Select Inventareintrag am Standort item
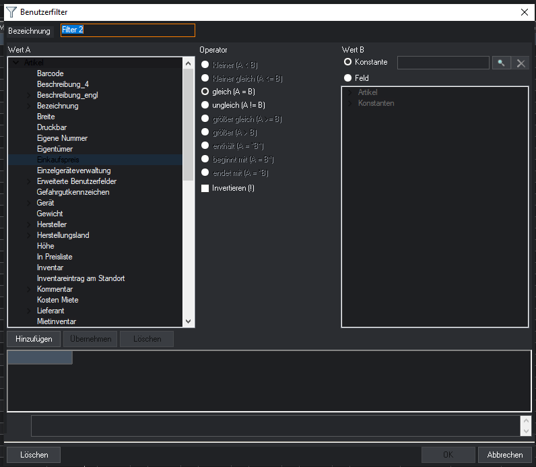The height and width of the screenshot is (467, 536). pyautogui.click(x=81, y=278)
